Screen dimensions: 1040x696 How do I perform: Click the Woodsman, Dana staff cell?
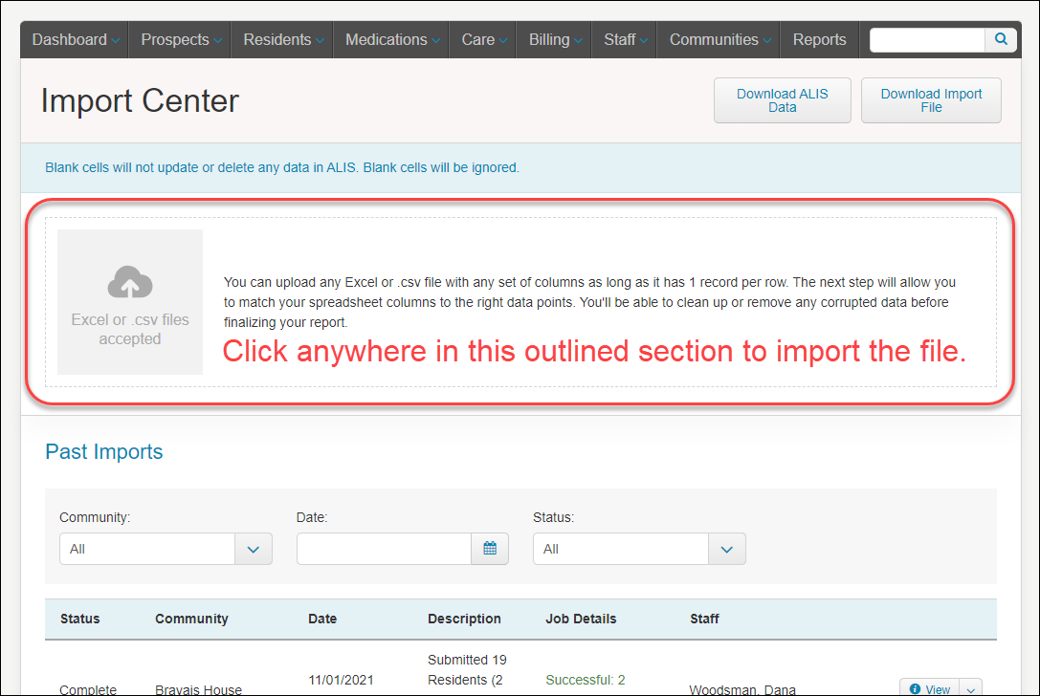[x=742, y=689]
